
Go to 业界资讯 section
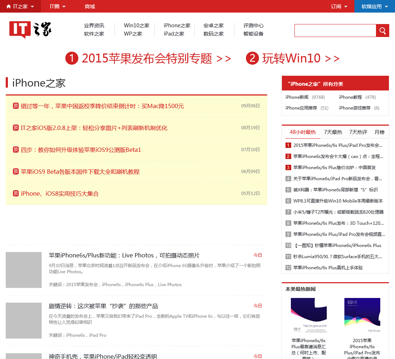coord(94,25)
